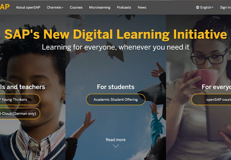Open the News page
The width and height of the screenshot is (231, 160).
click(x=142, y=7)
